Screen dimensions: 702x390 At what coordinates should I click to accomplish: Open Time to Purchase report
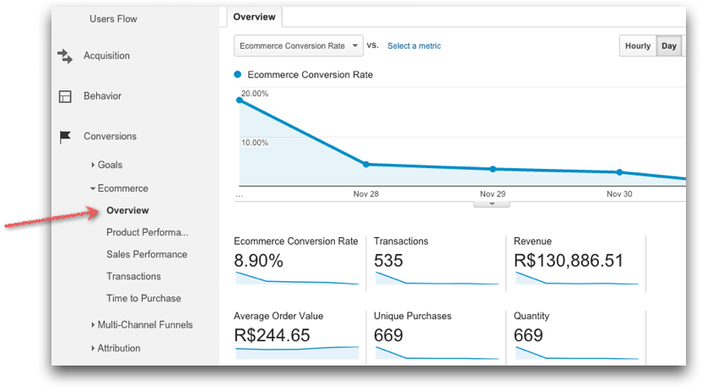143,298
